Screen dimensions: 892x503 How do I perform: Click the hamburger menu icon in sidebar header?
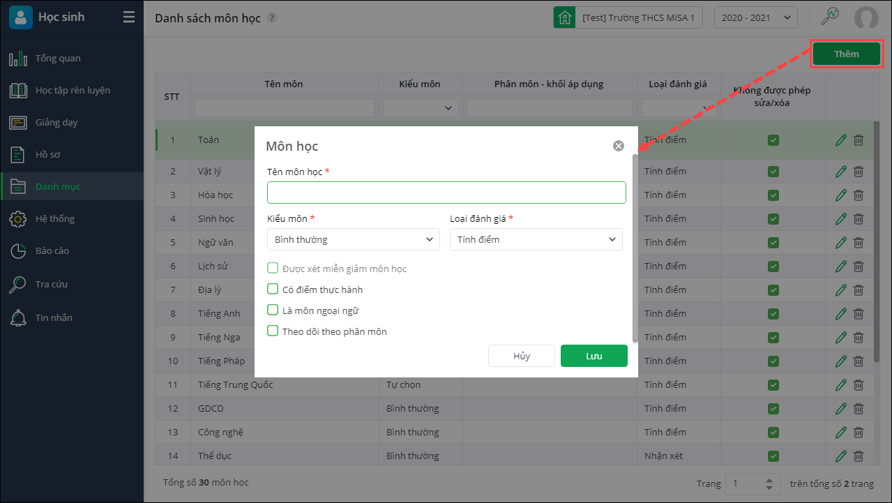129,17
